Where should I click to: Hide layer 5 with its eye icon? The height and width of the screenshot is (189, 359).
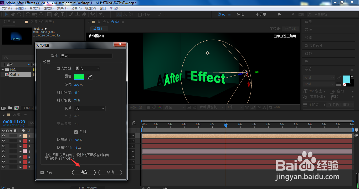click(3, 157)
